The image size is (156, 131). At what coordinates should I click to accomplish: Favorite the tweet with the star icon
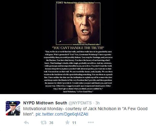(67, 122)
